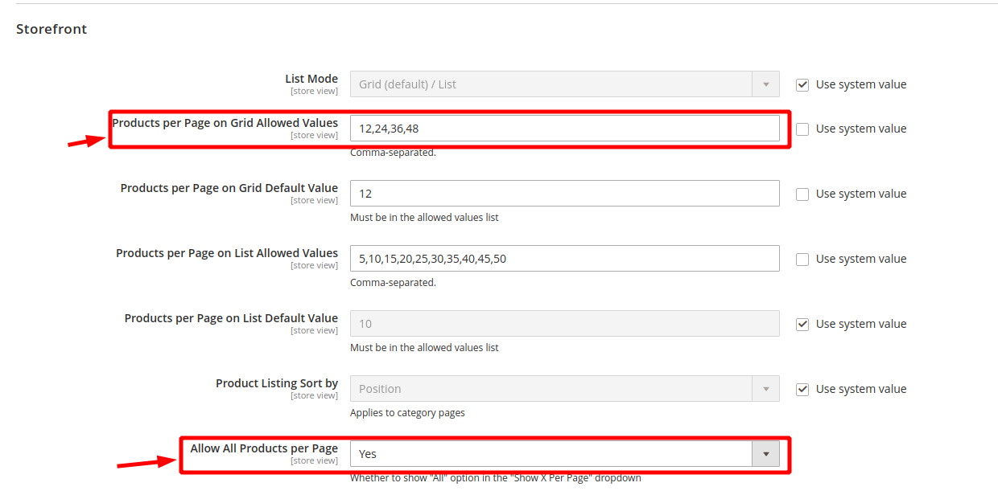The image size is (998, 499).
Task: Click Products per Page on Grid Allowed Values label
Action: [x=225, y=123]
